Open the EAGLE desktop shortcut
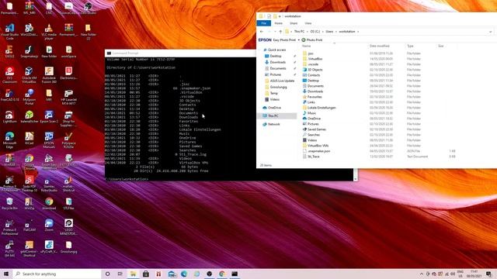497x279 pixels. click(9, 51)
